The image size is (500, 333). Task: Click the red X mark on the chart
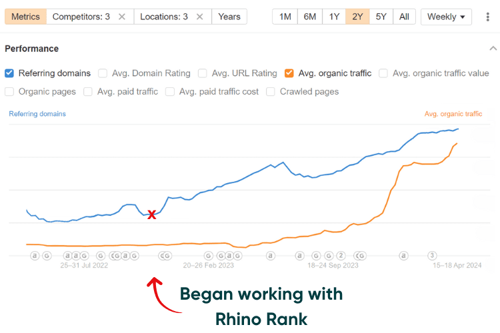click(x=152, y=214)
